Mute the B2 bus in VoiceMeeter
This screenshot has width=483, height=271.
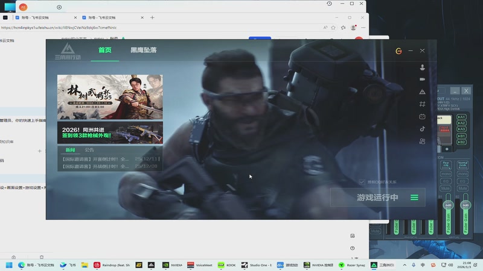click(462, 188)
